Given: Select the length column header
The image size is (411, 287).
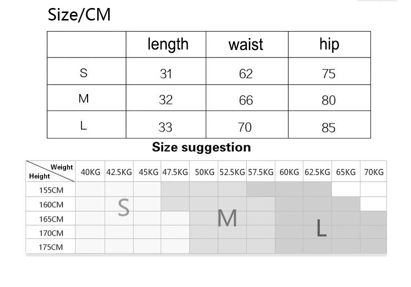Looking at the screenshot, I should click(168, 44).
